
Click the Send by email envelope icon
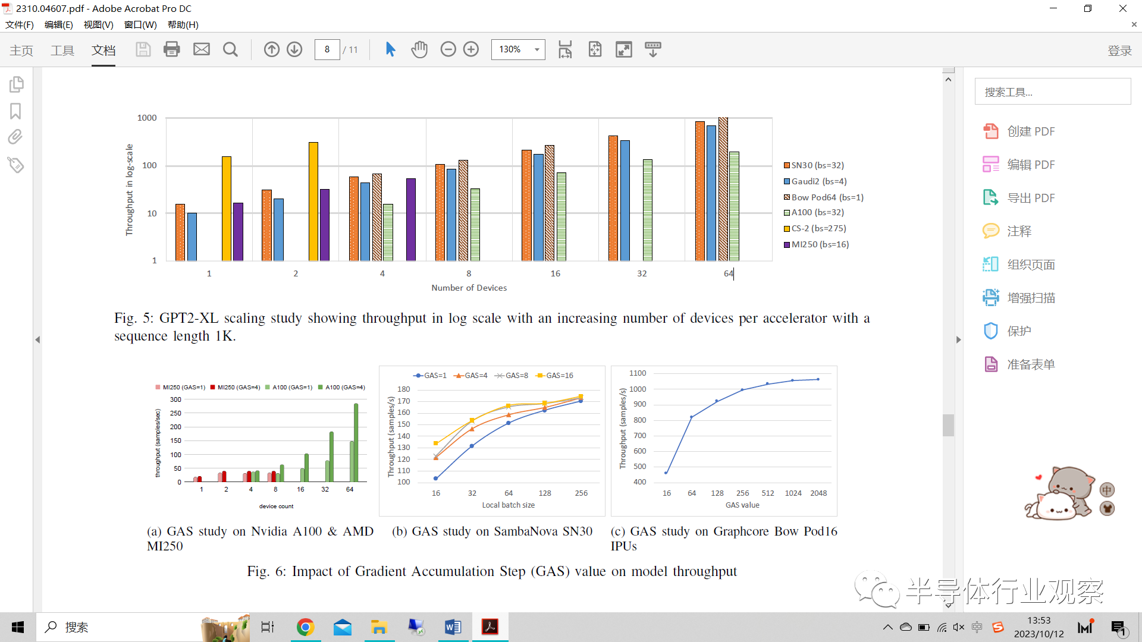(x=202, y=49)
